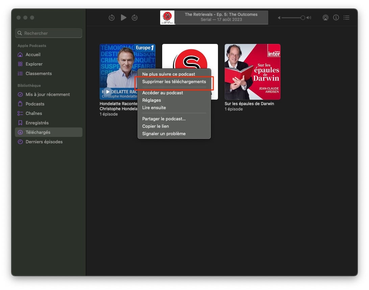
Task: Mute volume using speaker low icon
Action: 279,18
